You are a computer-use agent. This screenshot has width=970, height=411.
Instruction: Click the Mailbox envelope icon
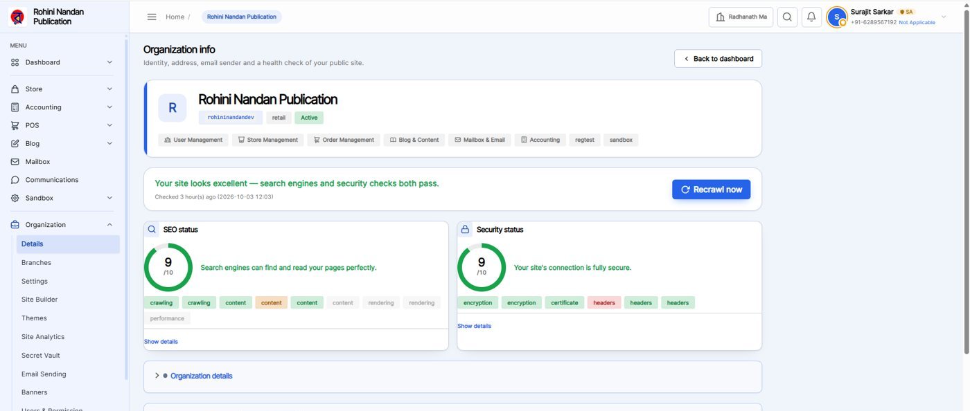click(x=15, y=162)
